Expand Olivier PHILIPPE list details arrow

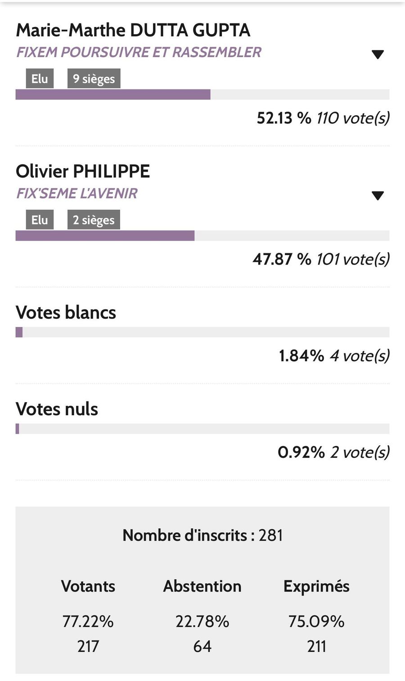378,196
